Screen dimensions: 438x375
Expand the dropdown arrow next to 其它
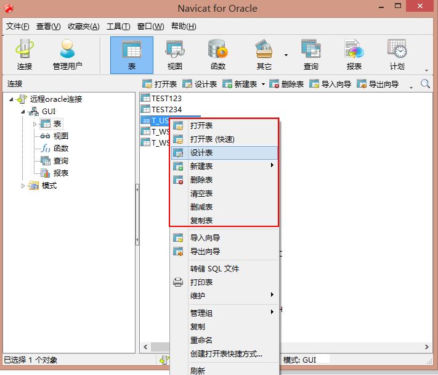click(x=286, y=55)
